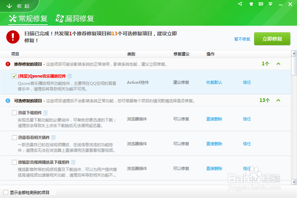Switch to 漏洞修复 tab
This screenshot has height=198, width=297.
coord(75,18)
